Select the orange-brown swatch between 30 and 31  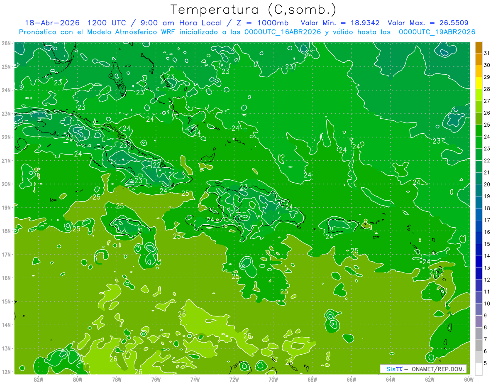click(x=479, y=59)
